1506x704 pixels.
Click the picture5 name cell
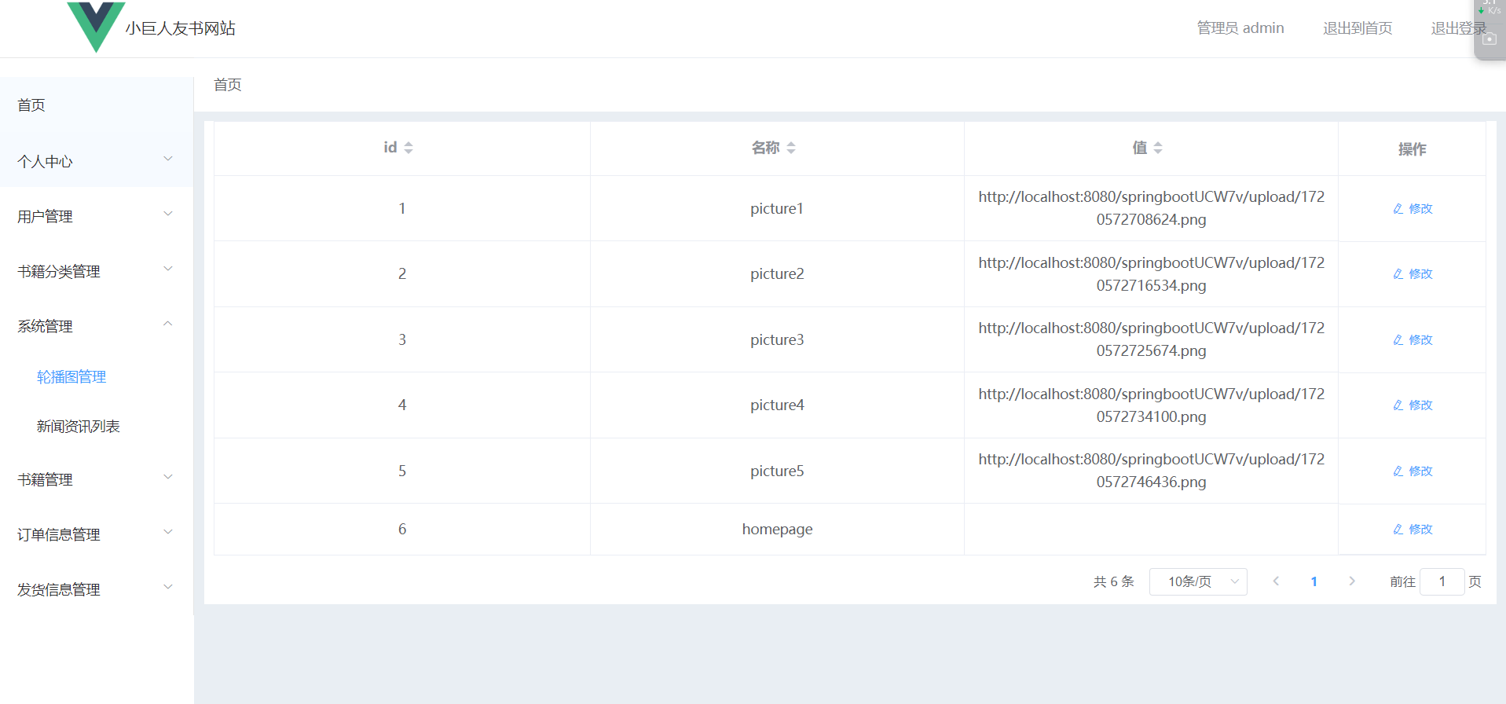[x=777, y=471]
